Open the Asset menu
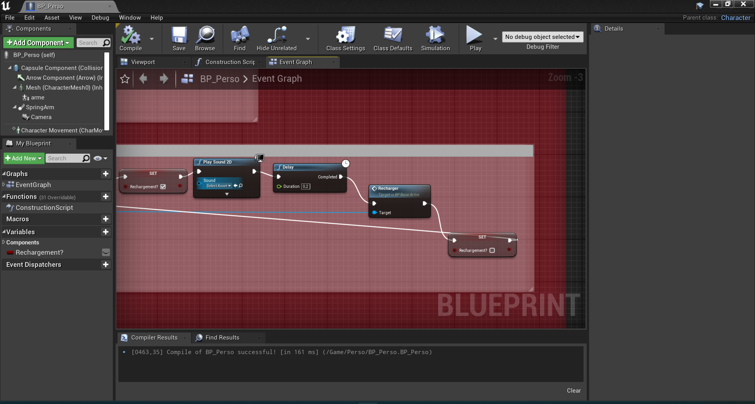755x404 pixels. [x=52, y=18]
